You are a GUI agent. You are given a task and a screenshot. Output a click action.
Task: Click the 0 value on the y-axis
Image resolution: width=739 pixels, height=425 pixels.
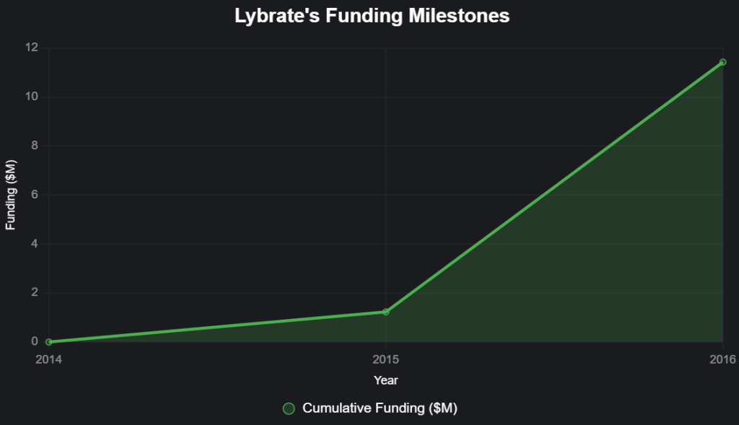click(34, 341)
